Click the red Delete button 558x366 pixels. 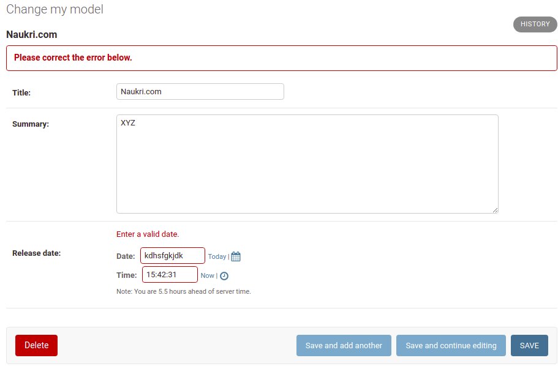36,345
